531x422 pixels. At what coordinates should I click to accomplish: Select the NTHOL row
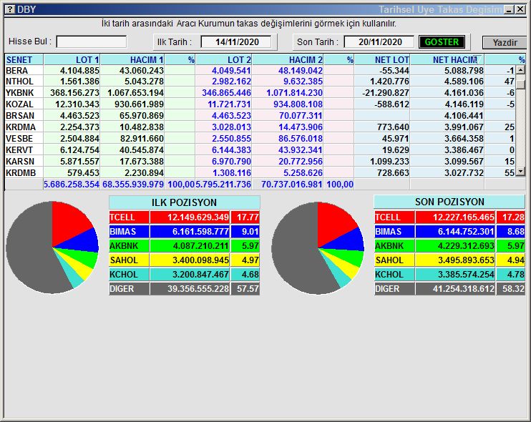[x=260, y=82]
